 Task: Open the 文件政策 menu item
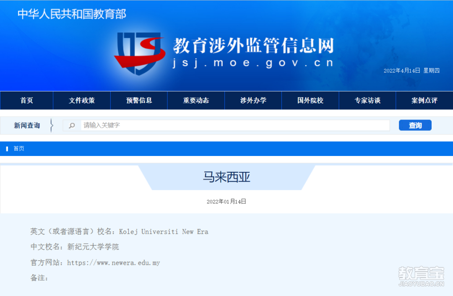coord(82,101)
